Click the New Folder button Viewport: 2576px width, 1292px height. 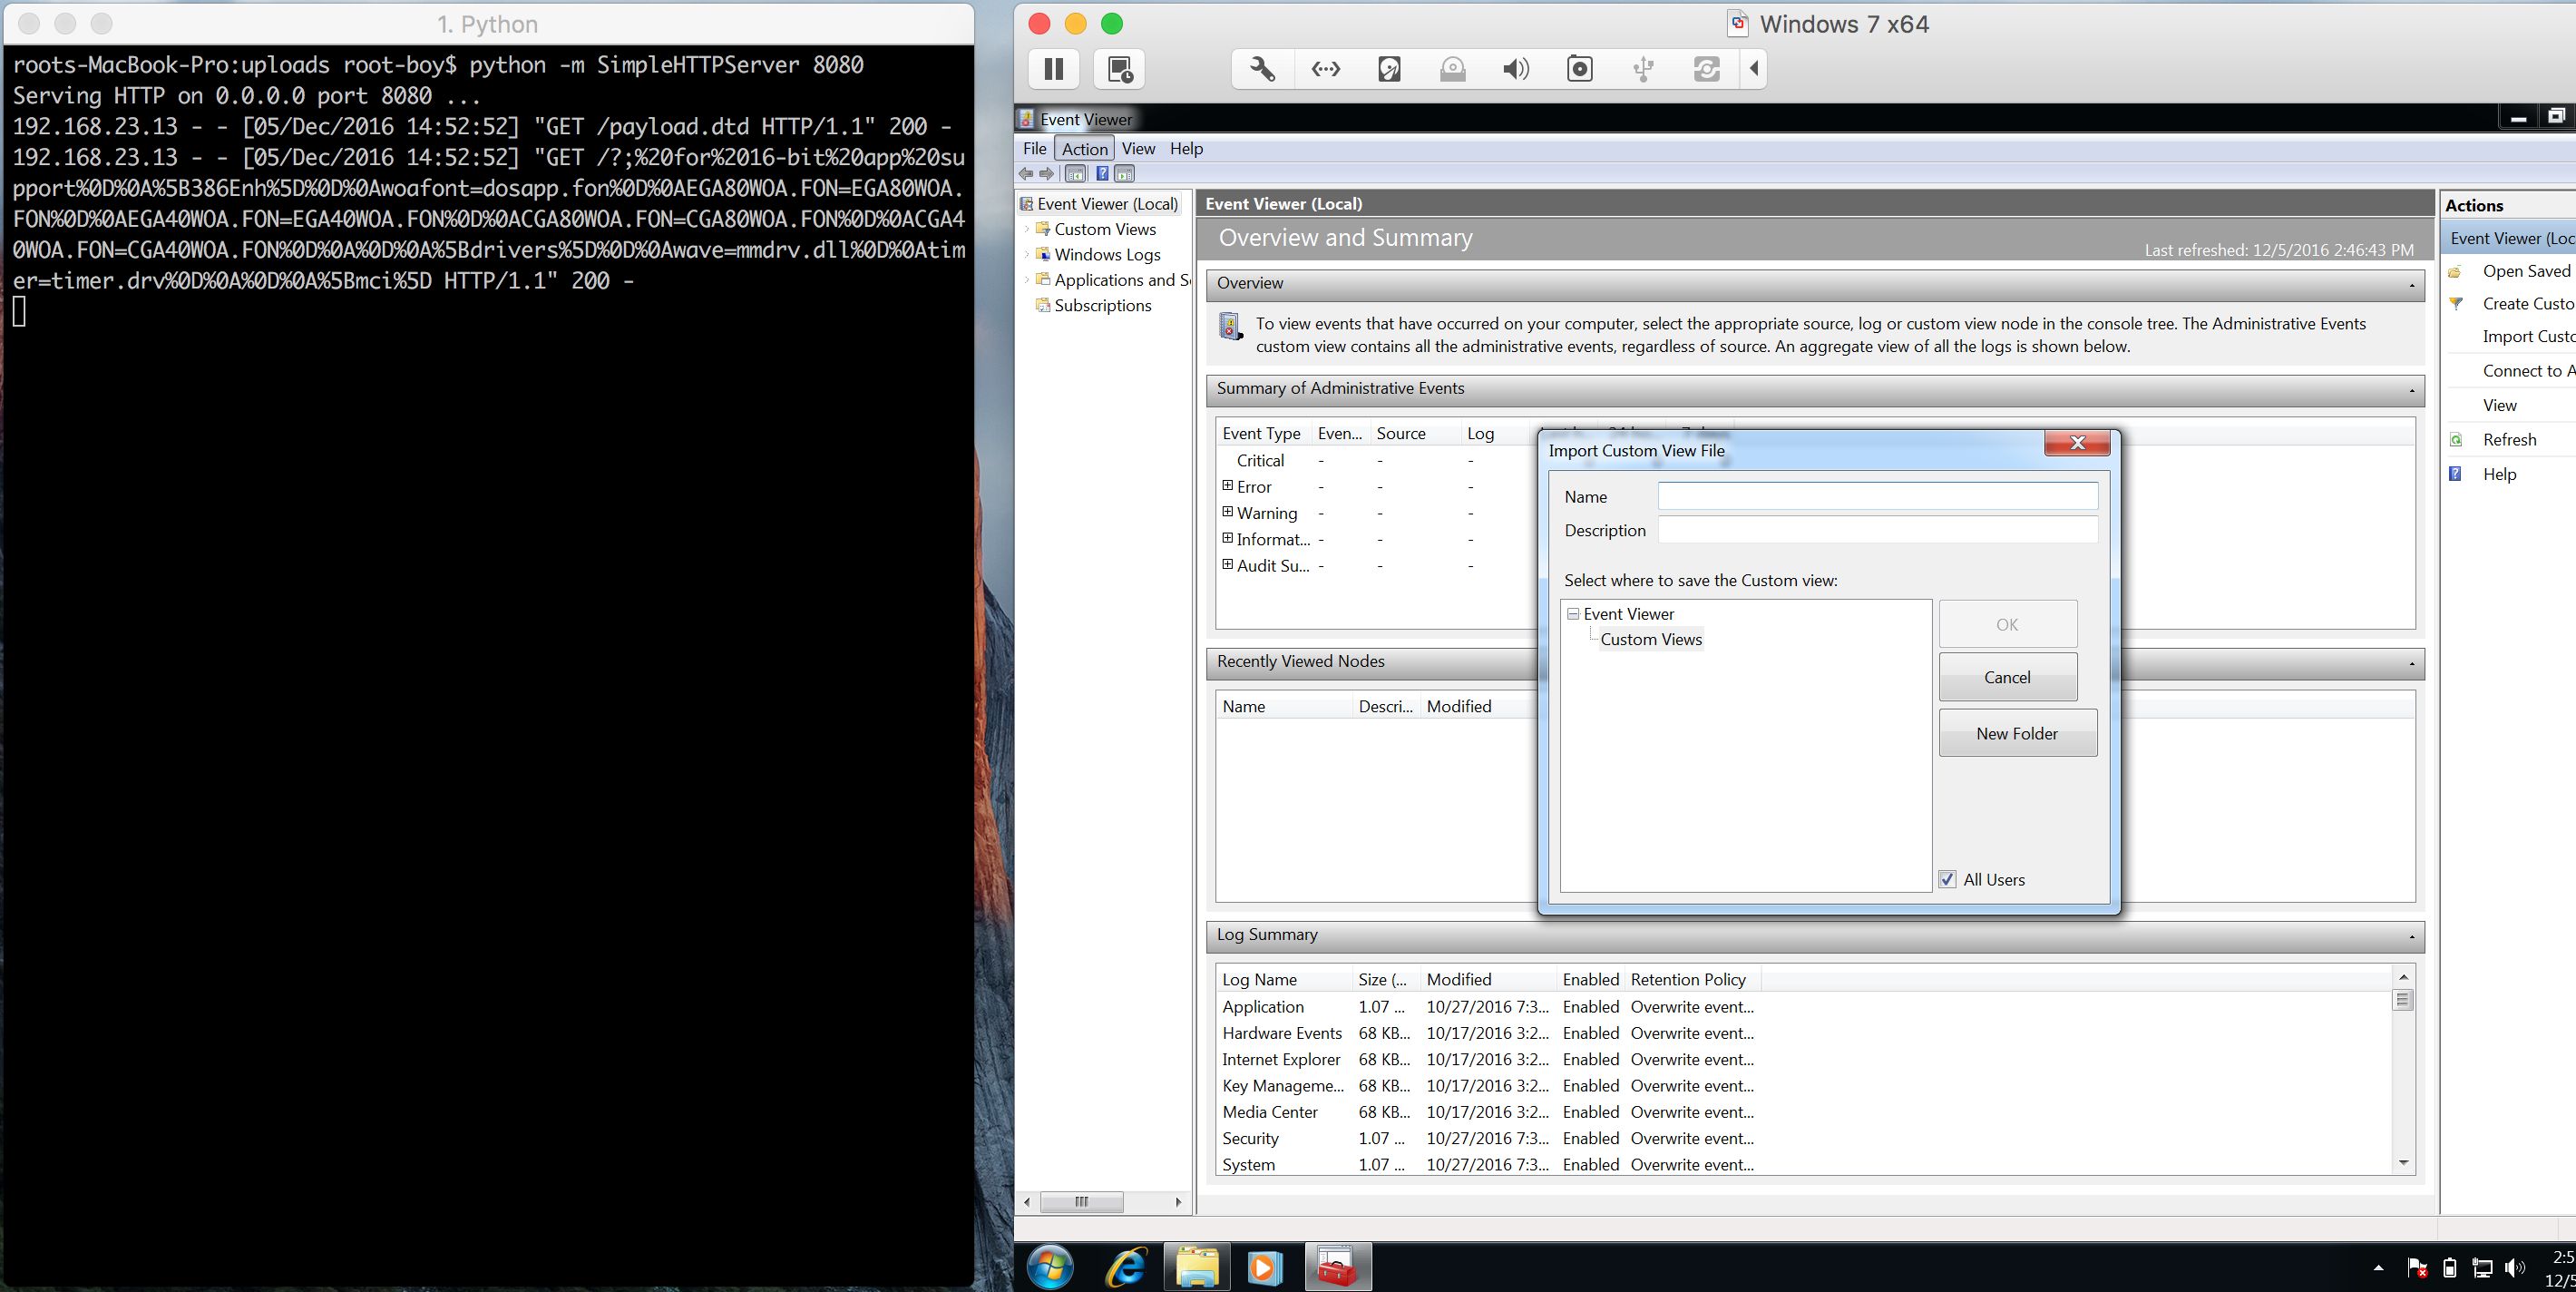pyautogui.click(x=2017, y=733)
